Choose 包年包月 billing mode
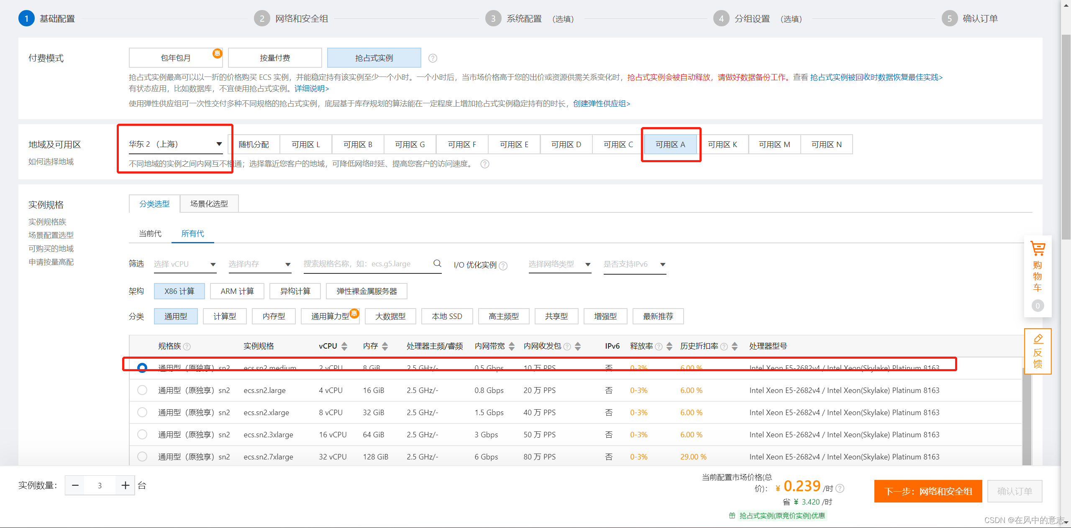This screenshot has width=1071, height=528. click(176, 58)
